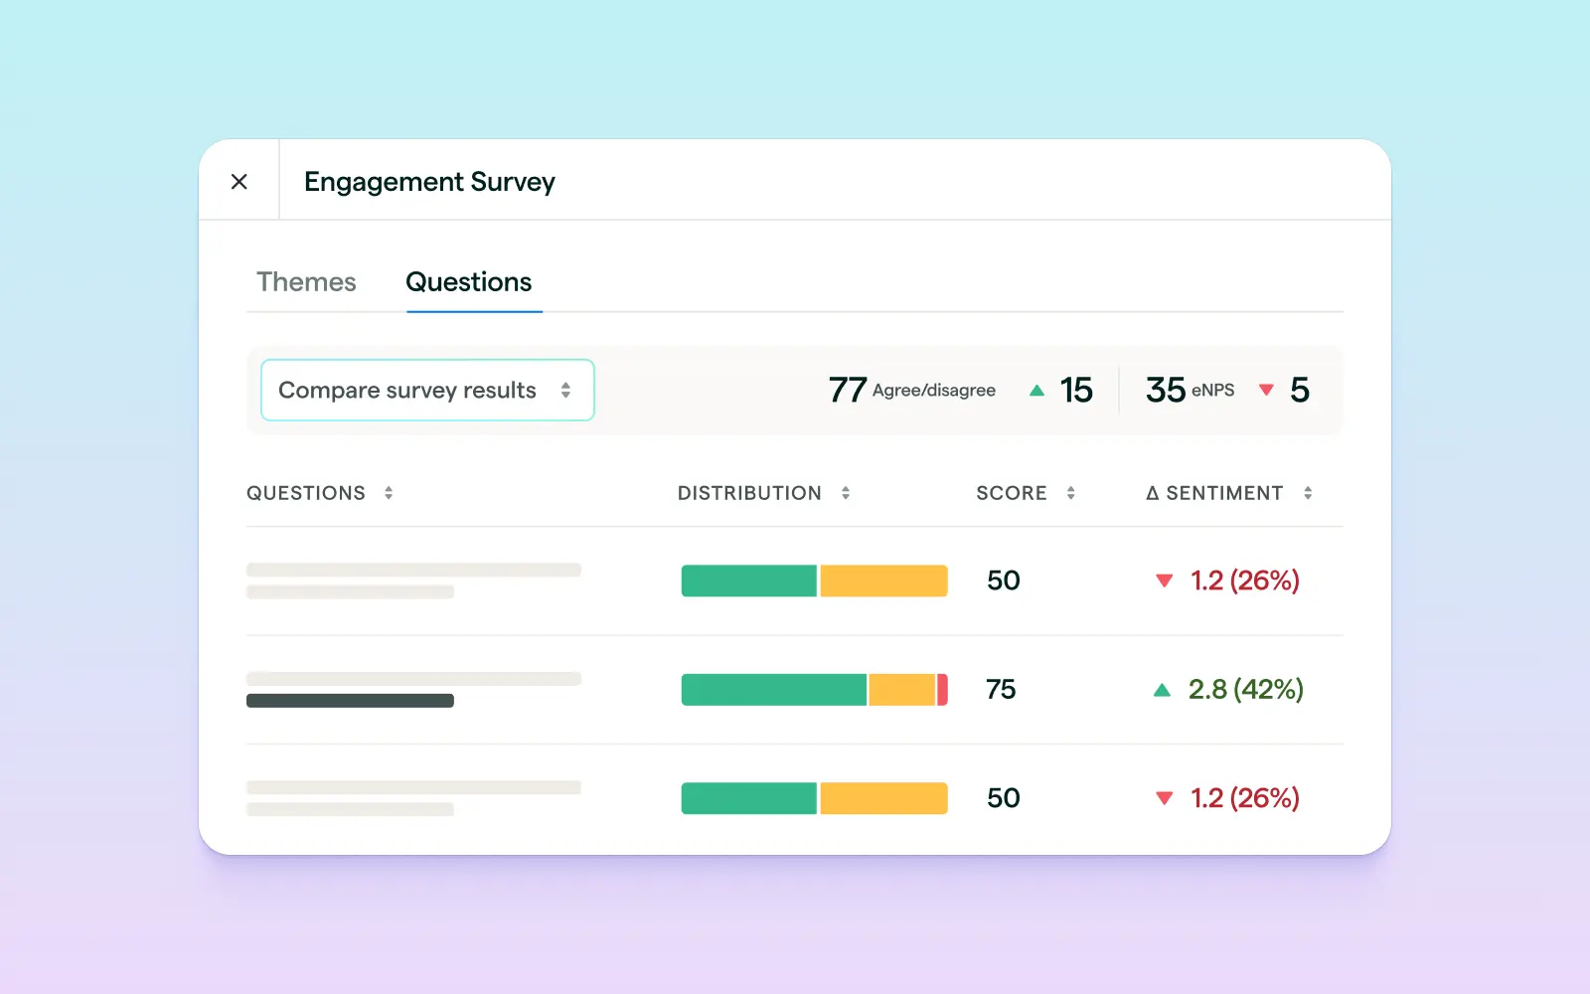Click the red sliver on the middle distribution bar
The width and height of the screenshot is (1590, 994).
pyautogui.click(x=942, y=689)
